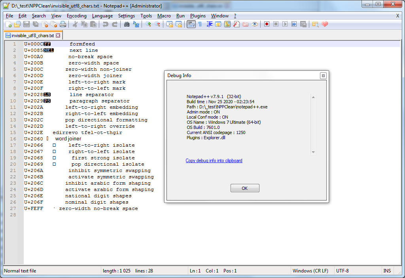
Task: Toggle the Word wrap toolbar button
Action: [191, 24]
